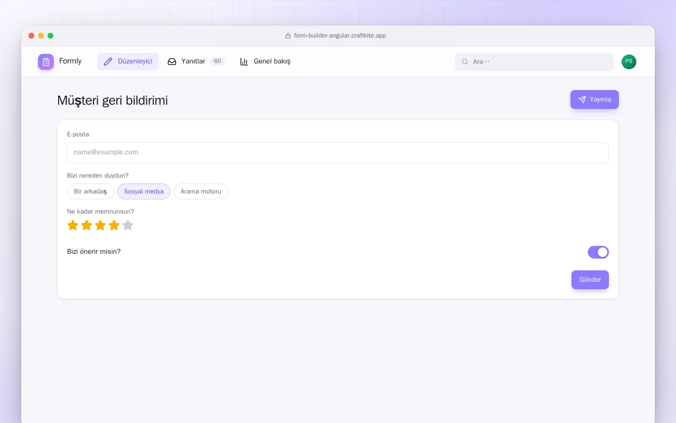Click the inbox icon beside Yanıtlar
Image resolution: width=676 pixels, height=423 pixels.
(172, 61)
